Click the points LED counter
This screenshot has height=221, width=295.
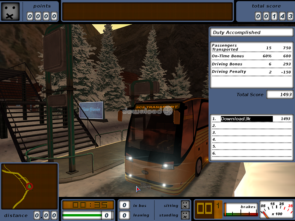[42, 17]
